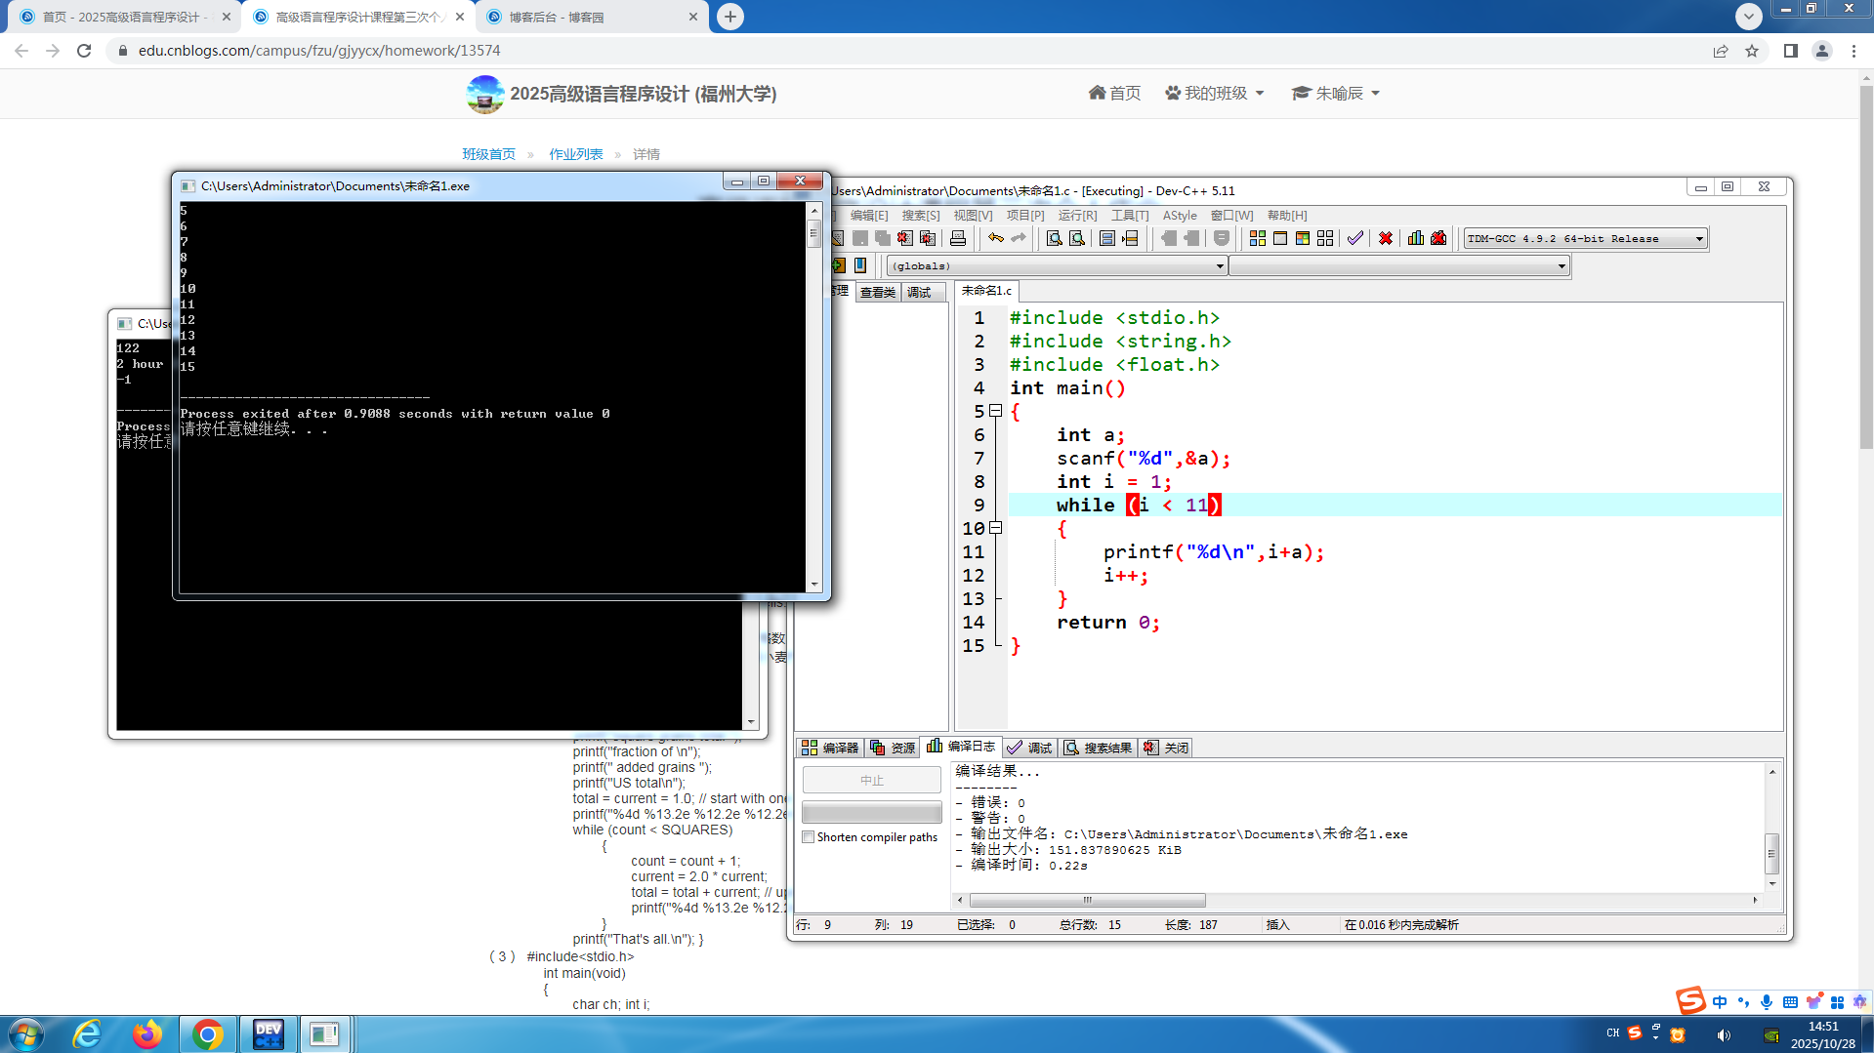Collapse the code fold at line 5
1874x1053 pixels.
pos(995,411)
